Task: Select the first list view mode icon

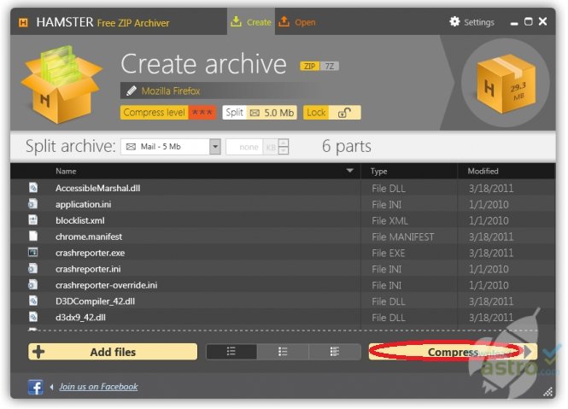Action: pos(231,352)
